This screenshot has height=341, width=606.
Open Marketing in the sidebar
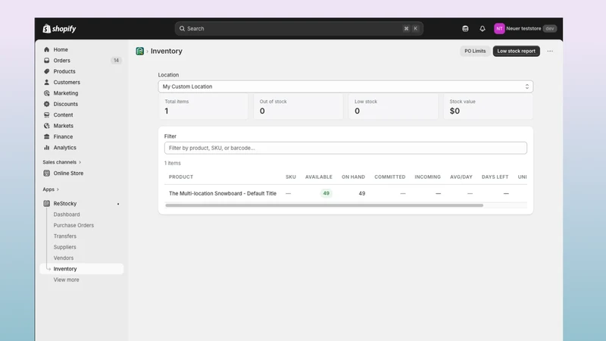pos(66,93)
